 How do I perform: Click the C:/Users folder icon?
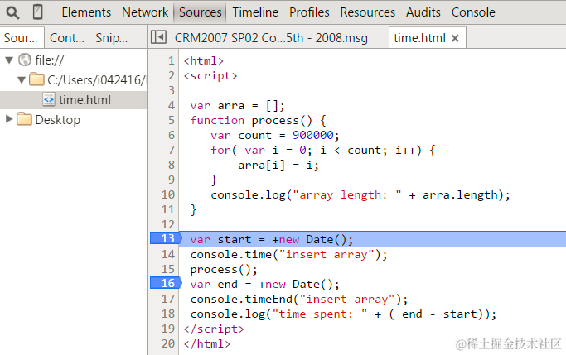[36, 79]
